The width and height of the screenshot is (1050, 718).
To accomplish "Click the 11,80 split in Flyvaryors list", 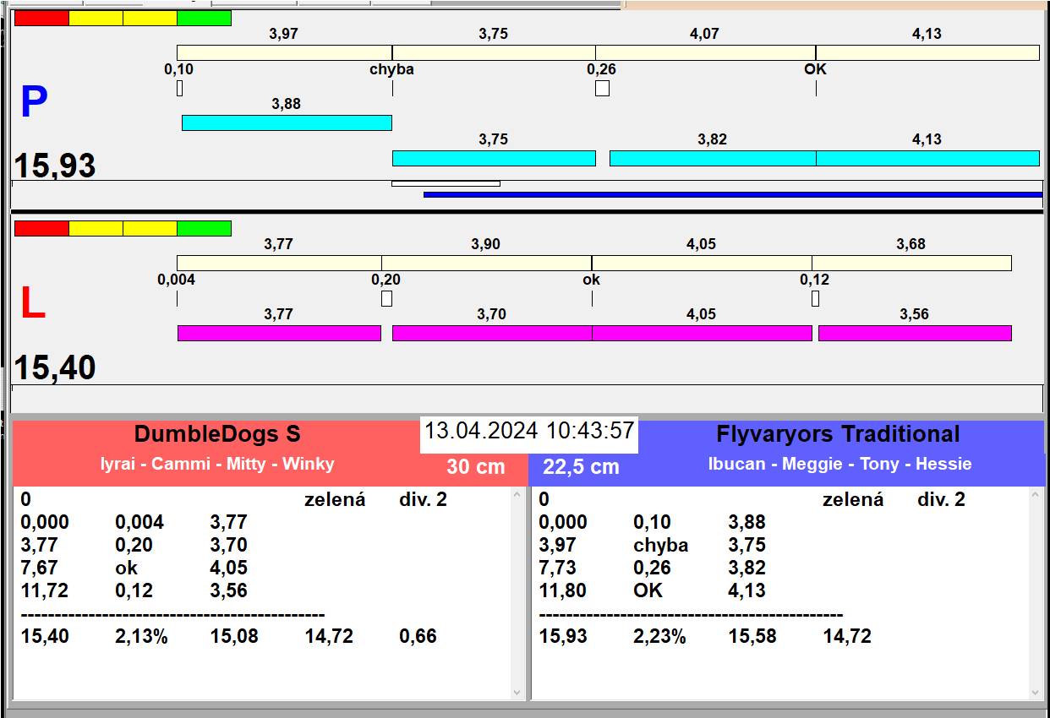I will pos(563,590).
